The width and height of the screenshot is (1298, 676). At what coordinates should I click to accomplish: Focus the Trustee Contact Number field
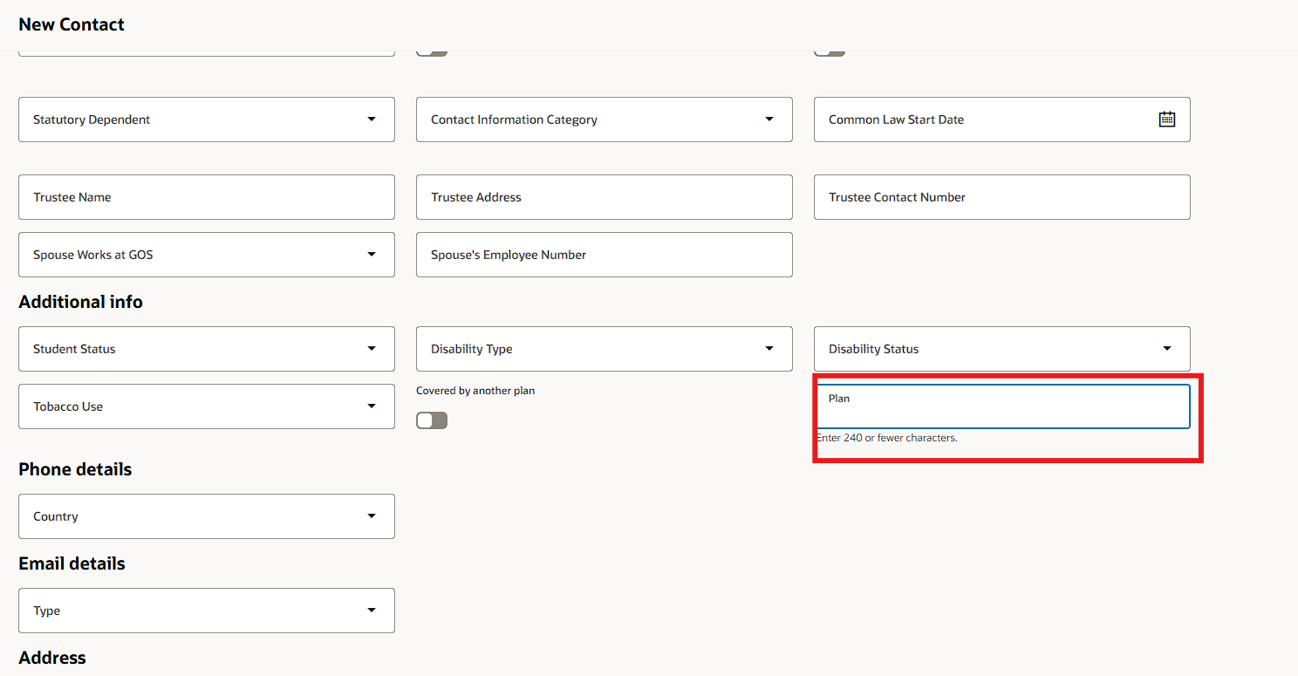1001,197
